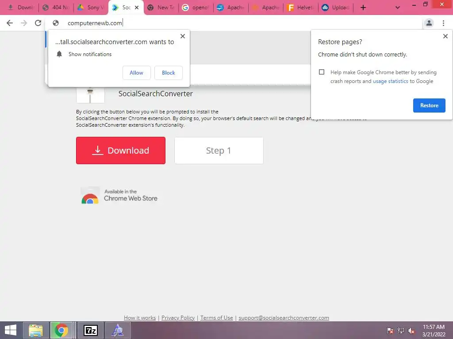Click the notification bell icon
The image size is (453, 339).
click(59, 54)
